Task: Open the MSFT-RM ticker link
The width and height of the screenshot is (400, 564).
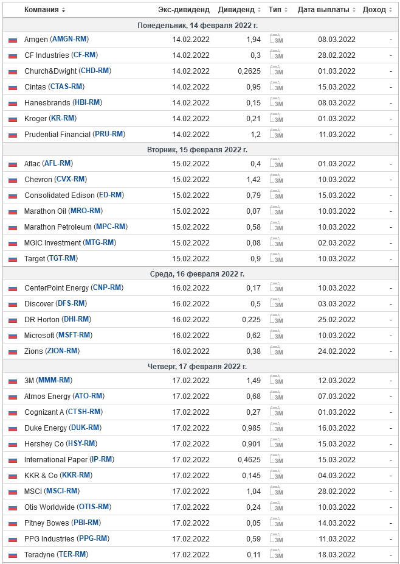Action: (74, 336)
